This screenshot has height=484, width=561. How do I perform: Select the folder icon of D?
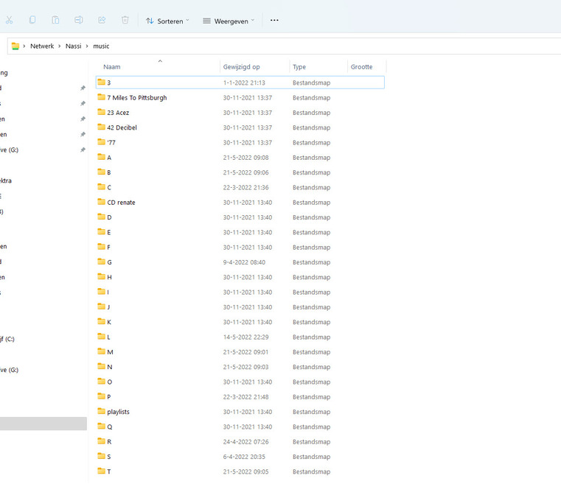(x=101, y=217)
